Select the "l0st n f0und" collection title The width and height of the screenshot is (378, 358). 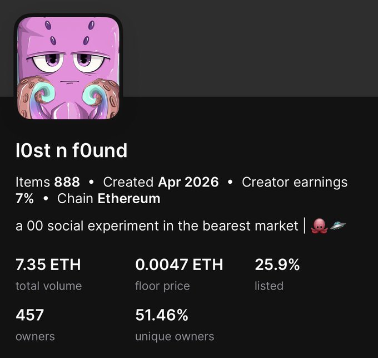72,150
